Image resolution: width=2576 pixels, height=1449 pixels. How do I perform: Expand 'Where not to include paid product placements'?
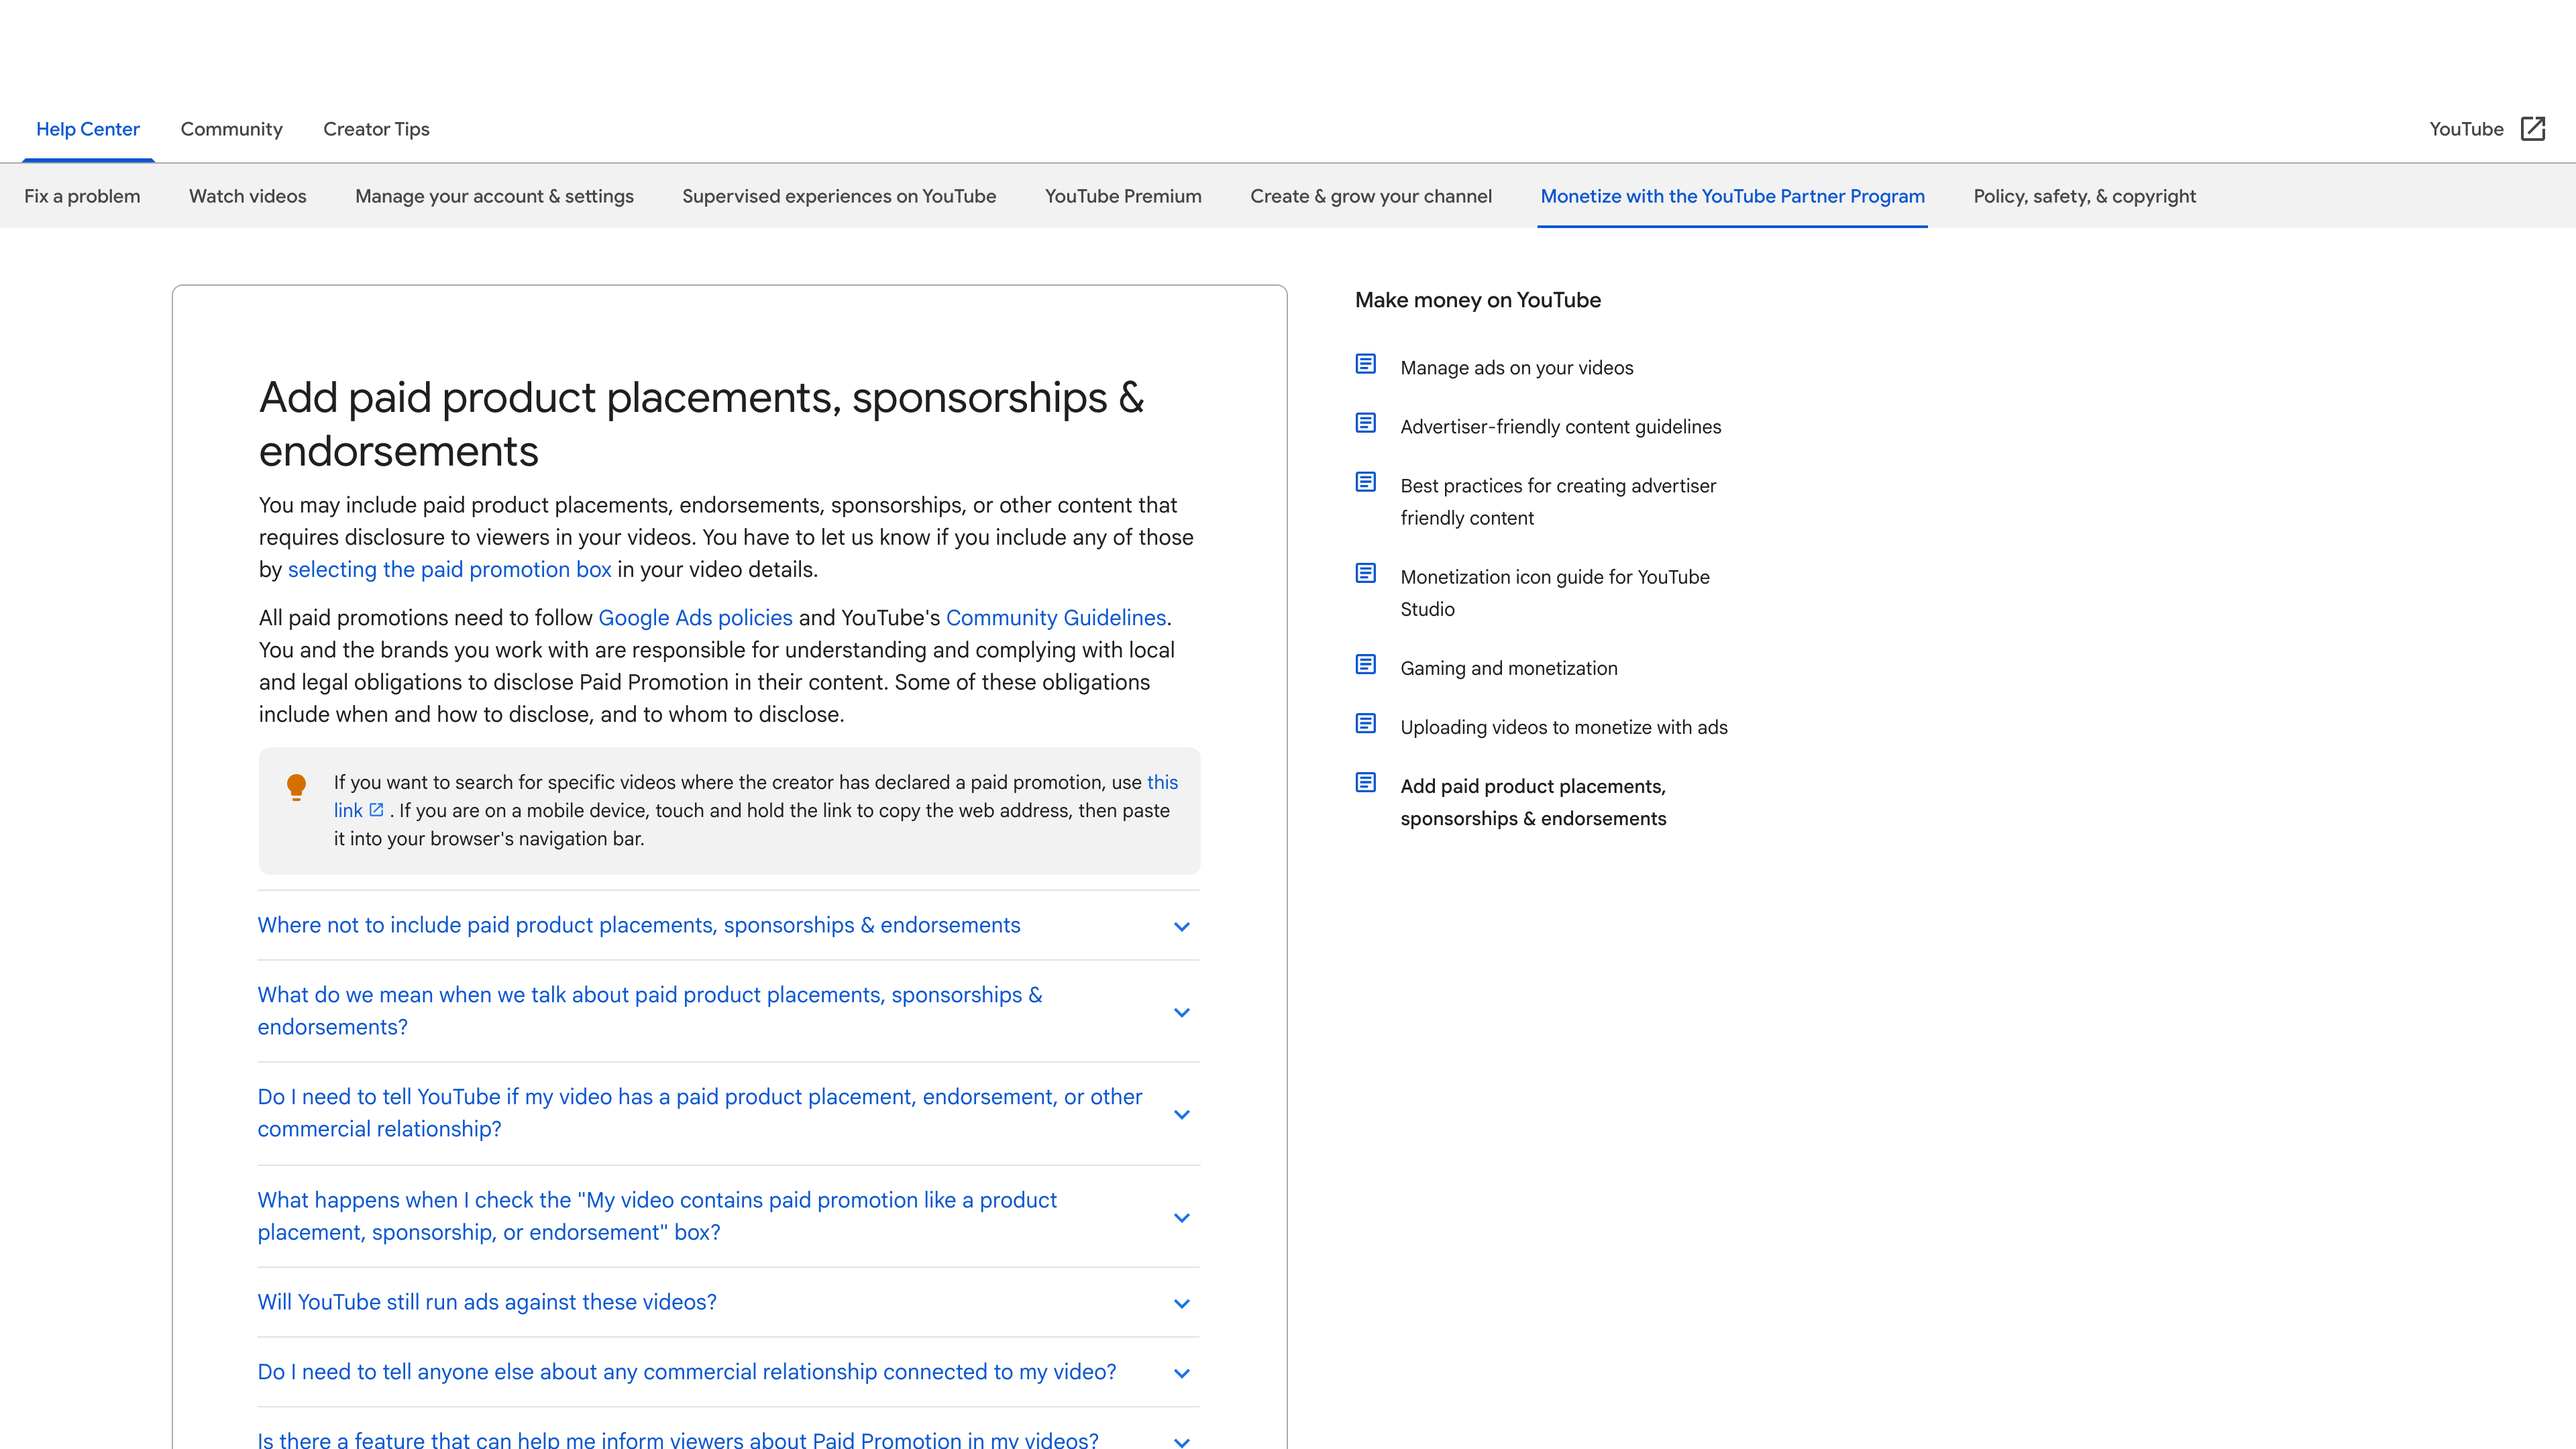tap(1181, 926)
